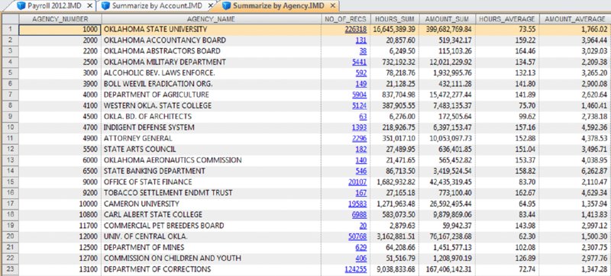Open the 167 records link for Tobacco Settlement Trust
The height and width of the screenshot is (276, 611).
pyautogui.click(x=361, y=193)
